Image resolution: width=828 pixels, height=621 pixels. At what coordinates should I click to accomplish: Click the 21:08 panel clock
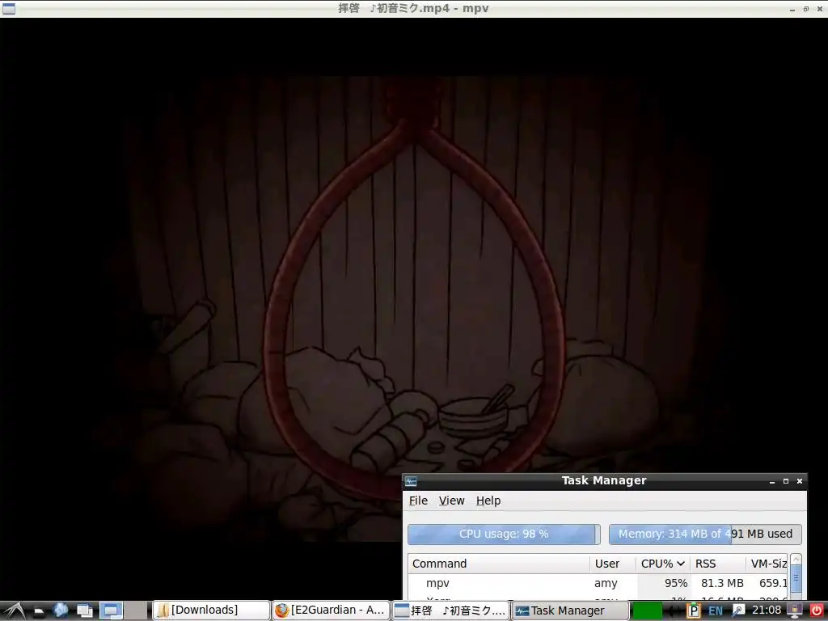click(767, 610)
